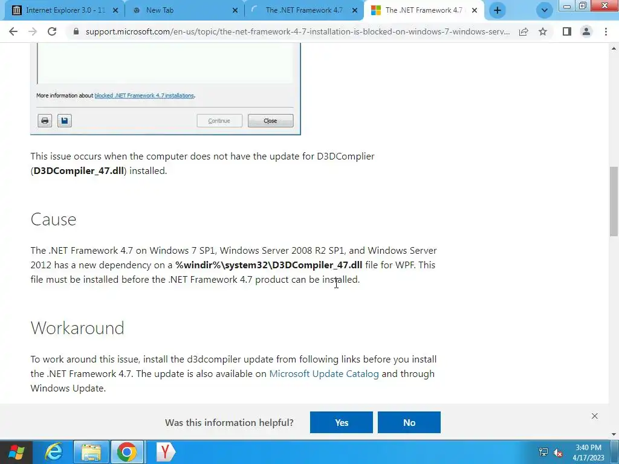Close the active .NET Framework tab
The width and height of the screenshot is (619, 464).
[475, 10]
